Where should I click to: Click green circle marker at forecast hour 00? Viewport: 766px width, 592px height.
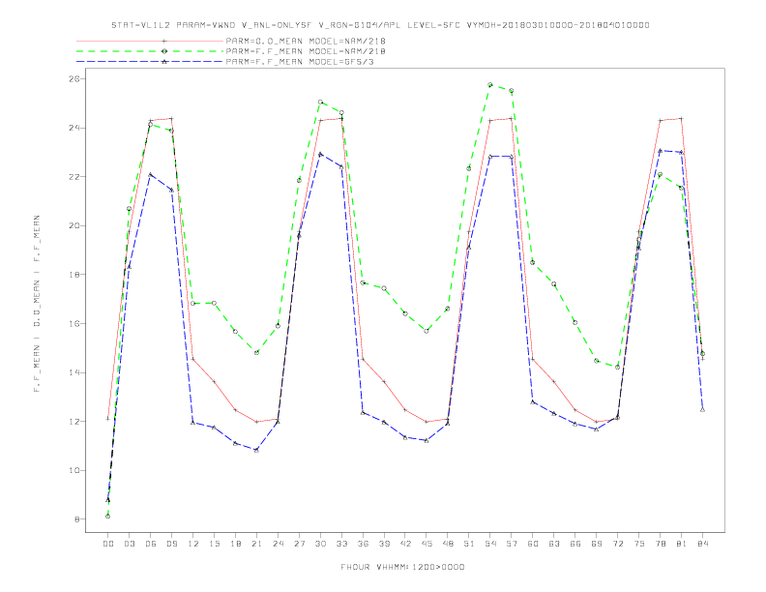pyautogui.click(x=108, y=517)
